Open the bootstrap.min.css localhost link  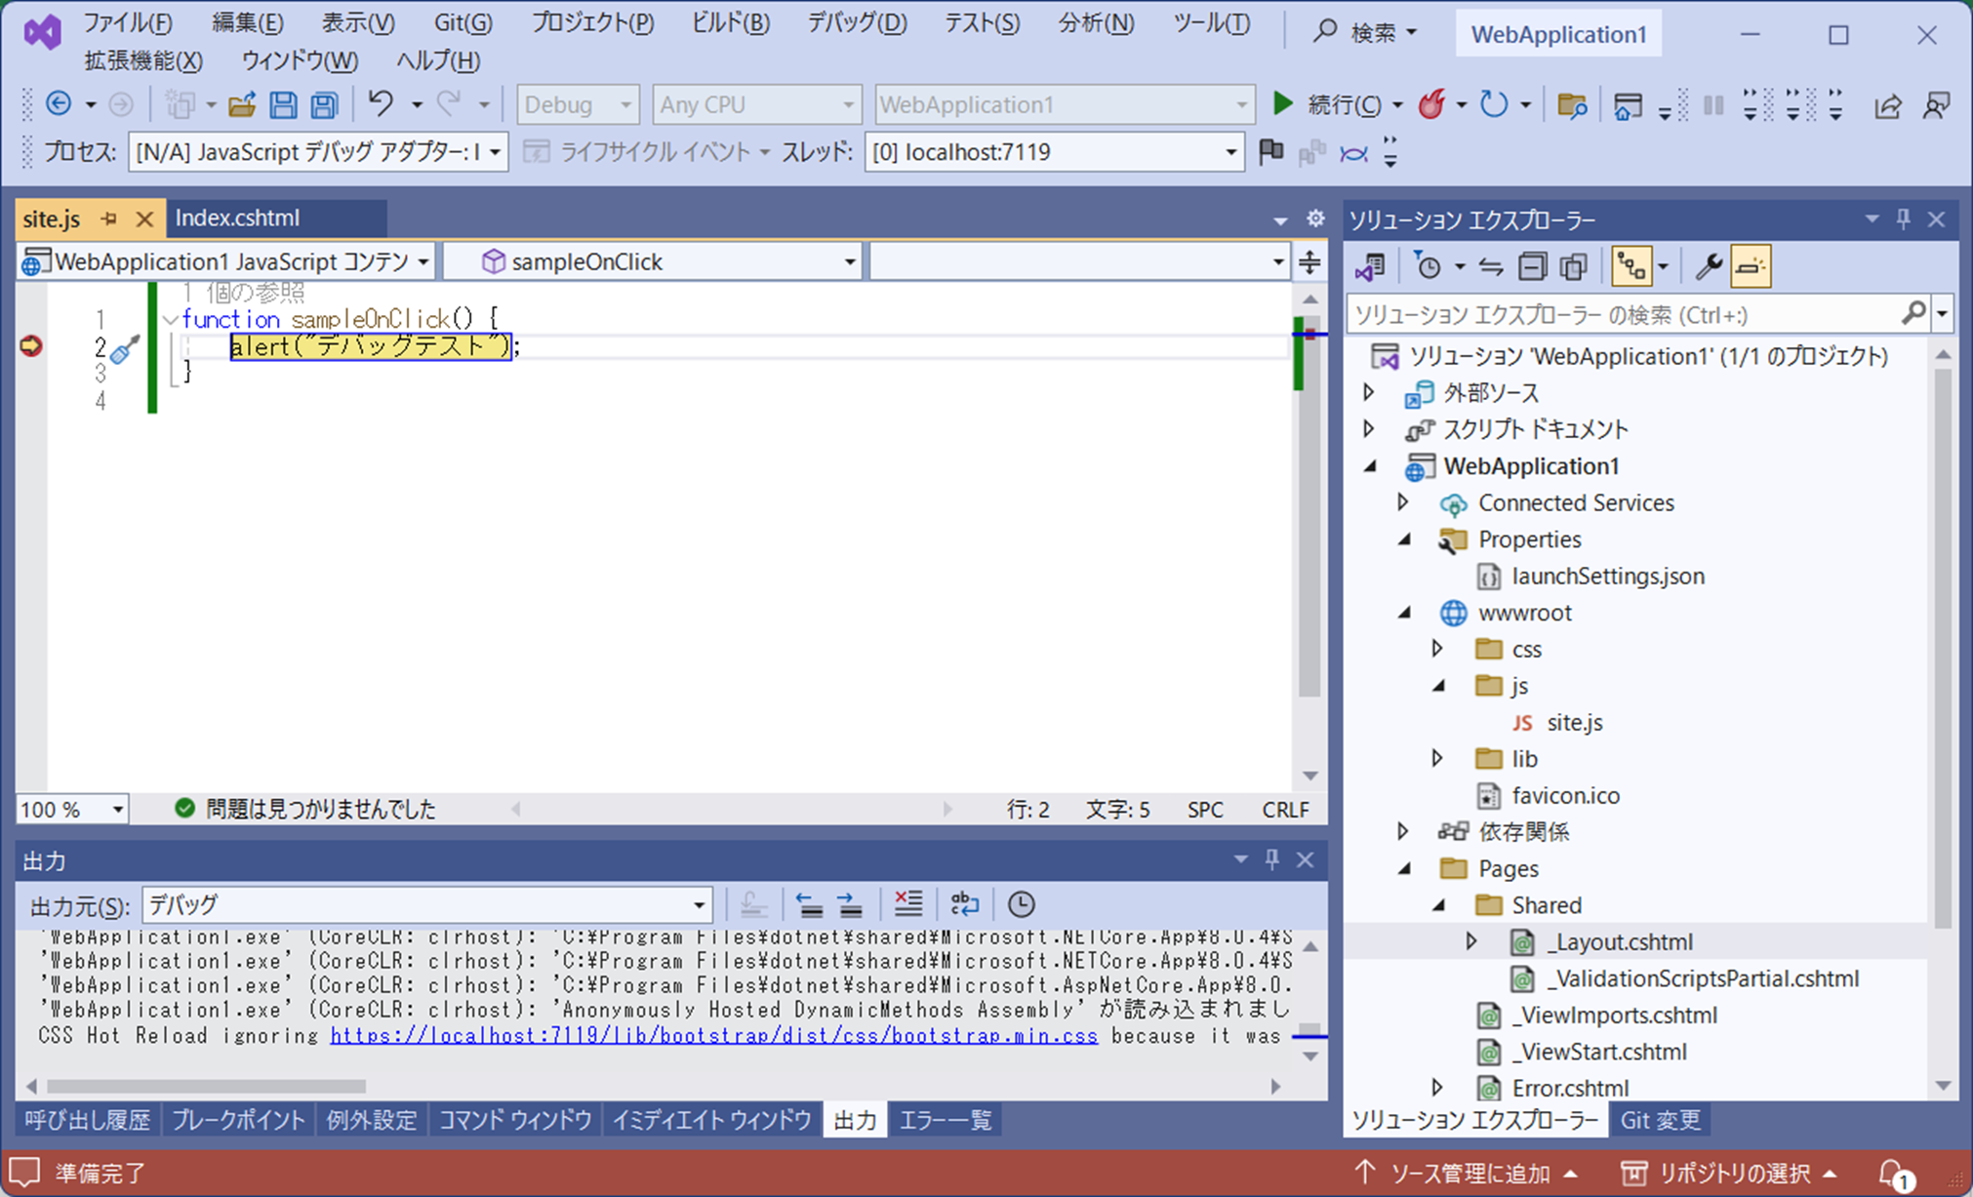pyautogui.click(x=713, y=1036)
